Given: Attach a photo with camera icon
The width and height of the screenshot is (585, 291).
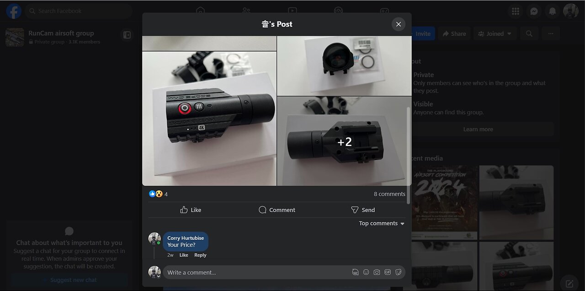Looking at the screenshot, I should pyautogui.click(x=377, y=272).
